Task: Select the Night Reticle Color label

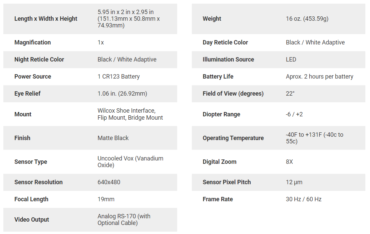Action: pos(39,60)
